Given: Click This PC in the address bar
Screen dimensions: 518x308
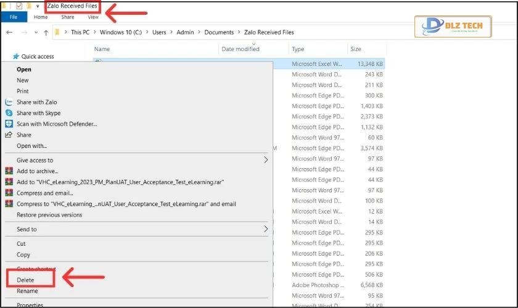Looking at the screenshot, I should tap(80, 33).
